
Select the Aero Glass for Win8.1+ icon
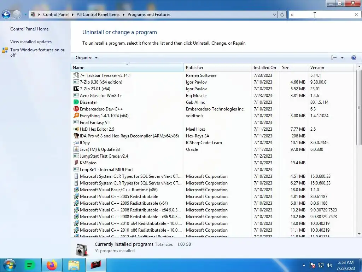[x=76, y=95]
